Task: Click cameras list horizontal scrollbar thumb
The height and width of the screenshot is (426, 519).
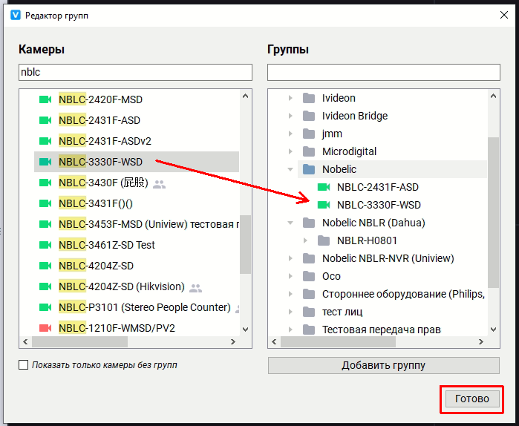Action: tap(79, 341)
